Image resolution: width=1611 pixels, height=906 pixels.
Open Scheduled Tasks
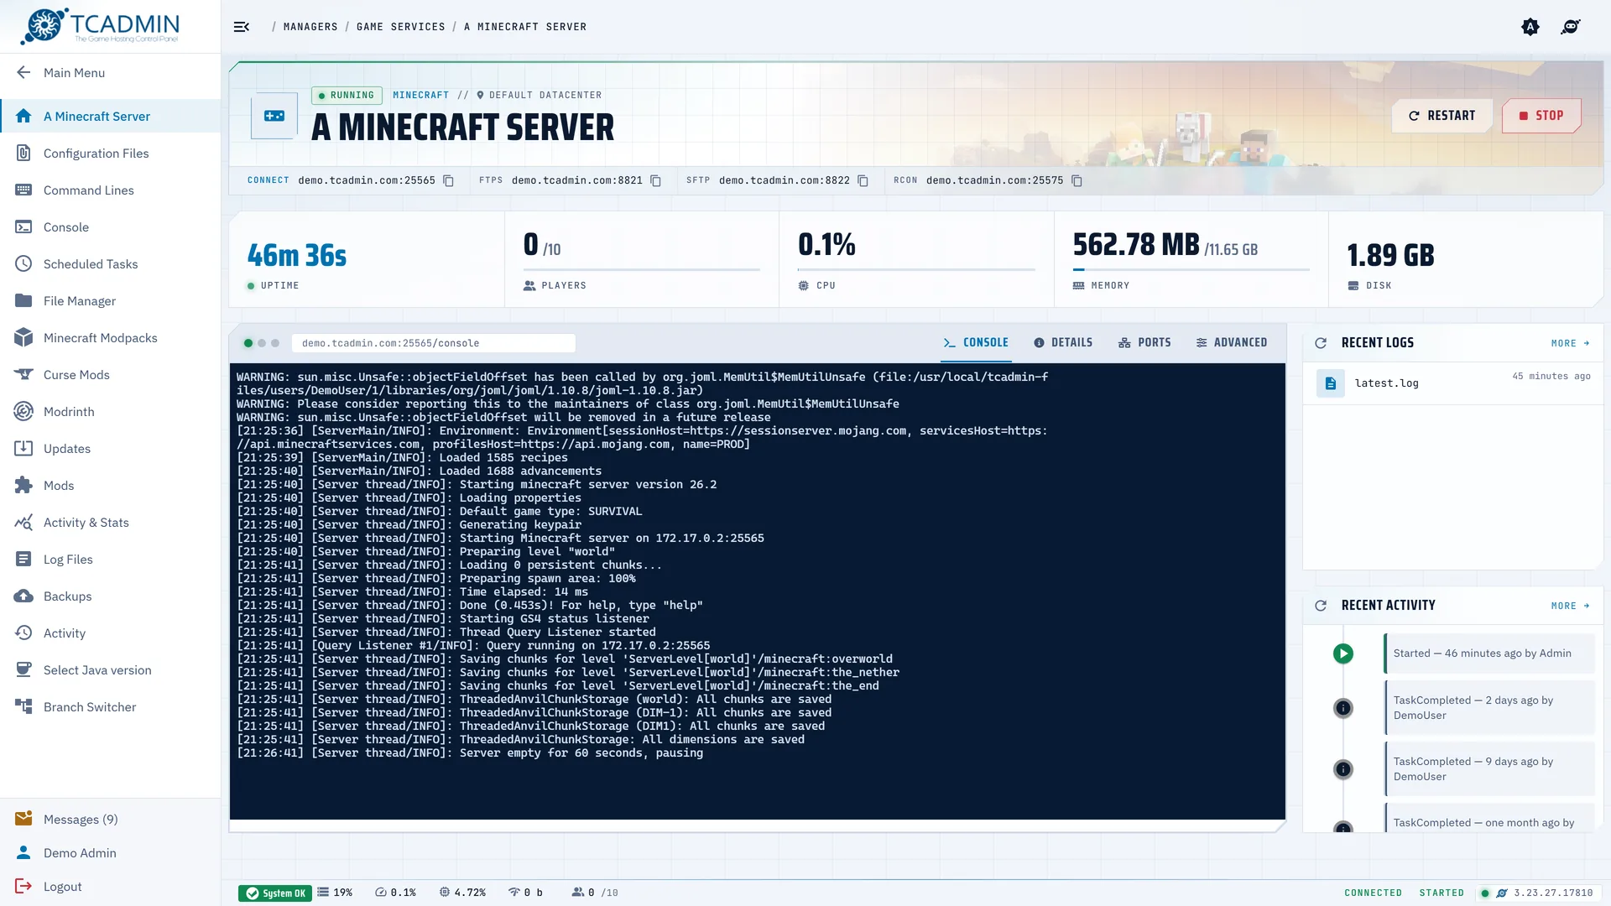pyautogui.click(x=111, y=263)
